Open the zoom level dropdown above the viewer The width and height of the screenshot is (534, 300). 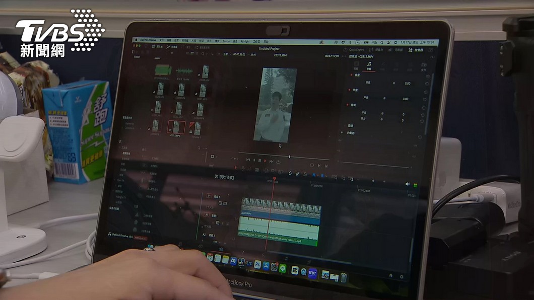pyautogui.click(x=227, y=54)
